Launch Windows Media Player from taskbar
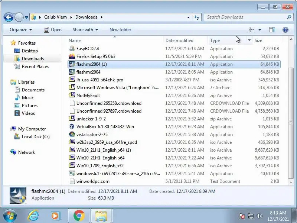The width and height of the screenshot is (297, 223). point(55,216)
